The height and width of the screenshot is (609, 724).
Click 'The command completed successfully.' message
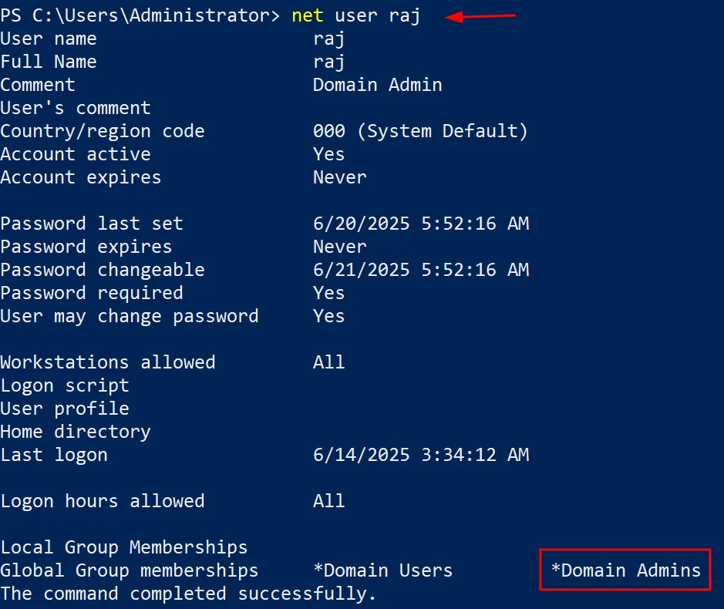pos(188,594)
